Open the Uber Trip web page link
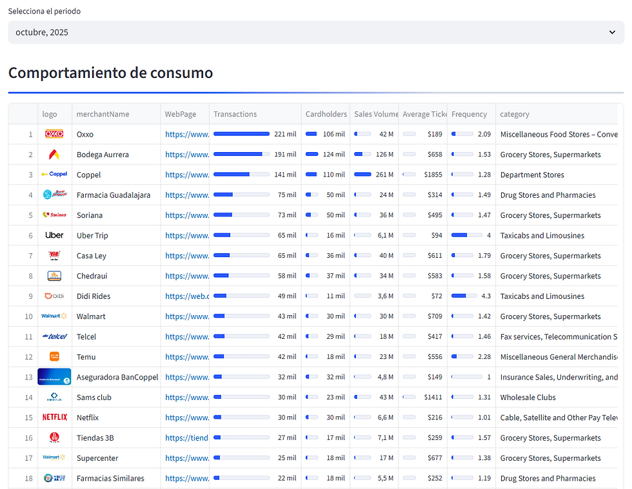This screenshot has height=489, width=632. [x=187, y=236]
